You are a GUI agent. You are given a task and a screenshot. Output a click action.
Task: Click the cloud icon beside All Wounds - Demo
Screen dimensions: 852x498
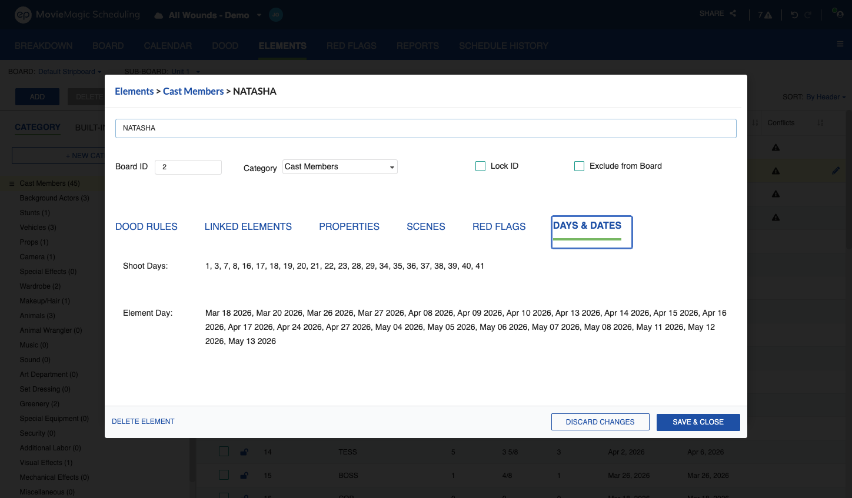[x=159, y=15]
